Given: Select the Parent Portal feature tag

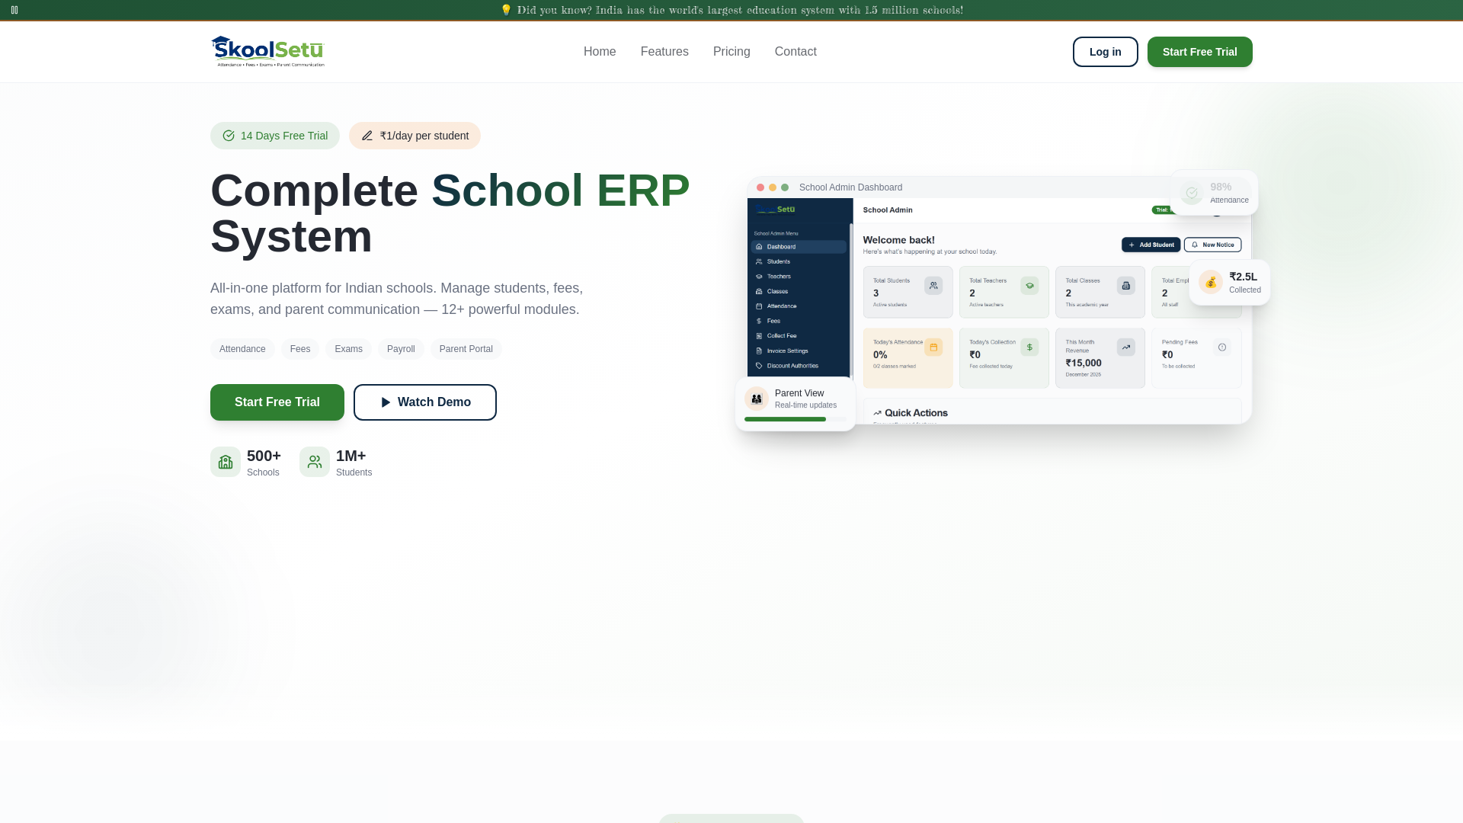Looking at the screenshot, I should pos(466,349).
